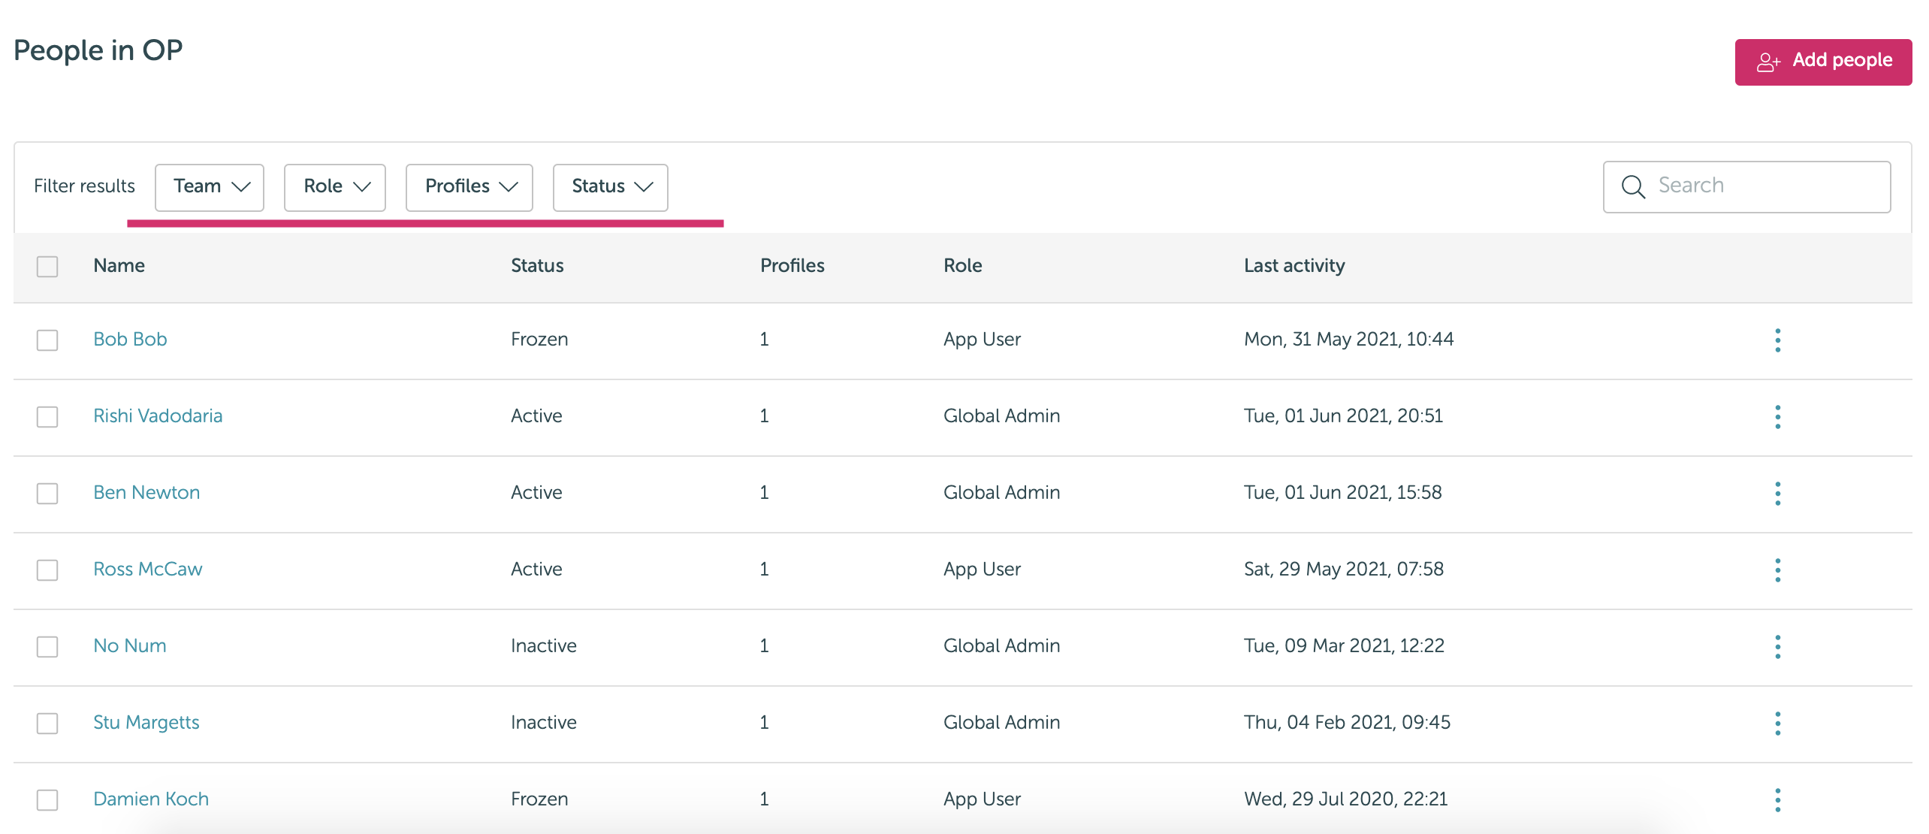Screen dimensions: 1929x834
Task: Open Damien Koch's profile link
Action: click(151, 799)
